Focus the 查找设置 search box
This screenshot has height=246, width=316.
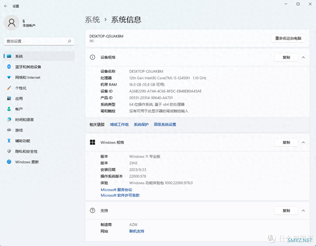39,41
